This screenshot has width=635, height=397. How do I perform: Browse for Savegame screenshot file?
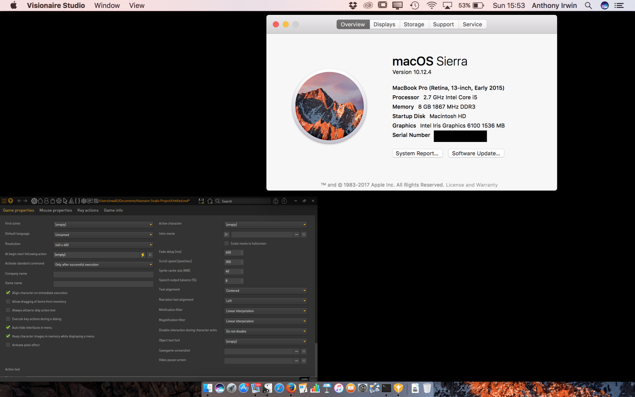[297, 351]
